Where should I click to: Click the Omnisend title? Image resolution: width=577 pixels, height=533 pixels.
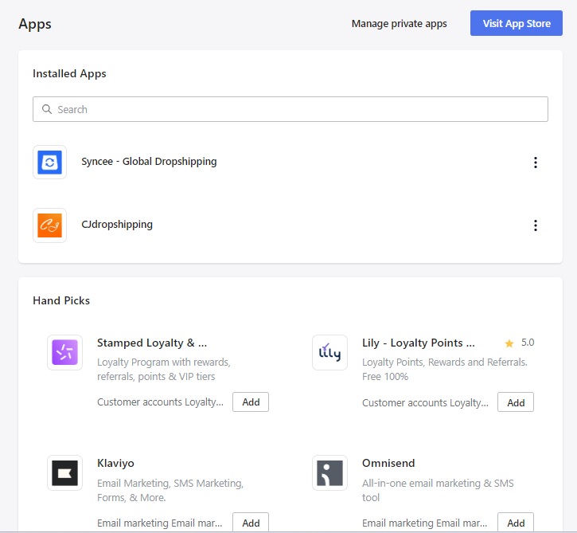(x=388, y=463)
